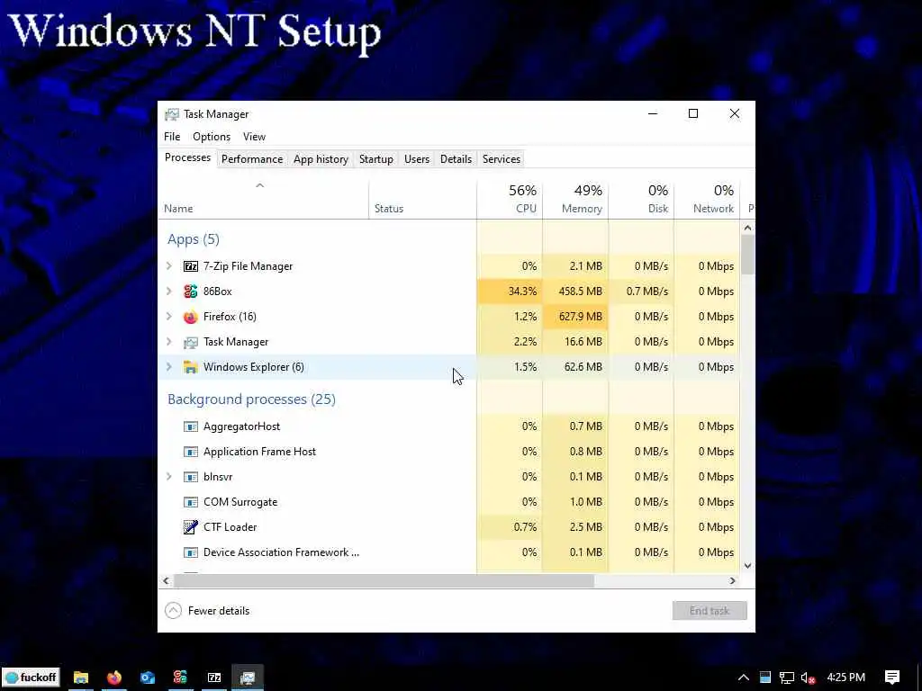Click the Task Manager process row icon

coord(191,342)
